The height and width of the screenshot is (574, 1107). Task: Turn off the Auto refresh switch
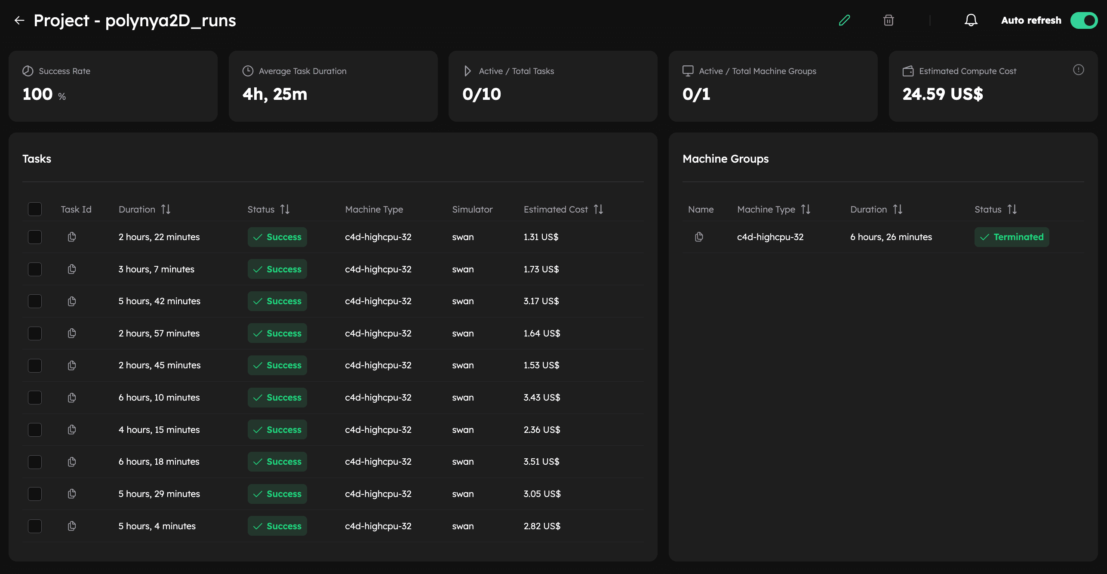coord(1084,20)
